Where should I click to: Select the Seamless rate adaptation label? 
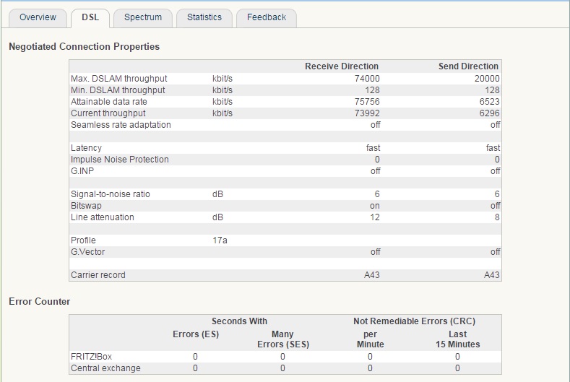click(x=121, y=125)
